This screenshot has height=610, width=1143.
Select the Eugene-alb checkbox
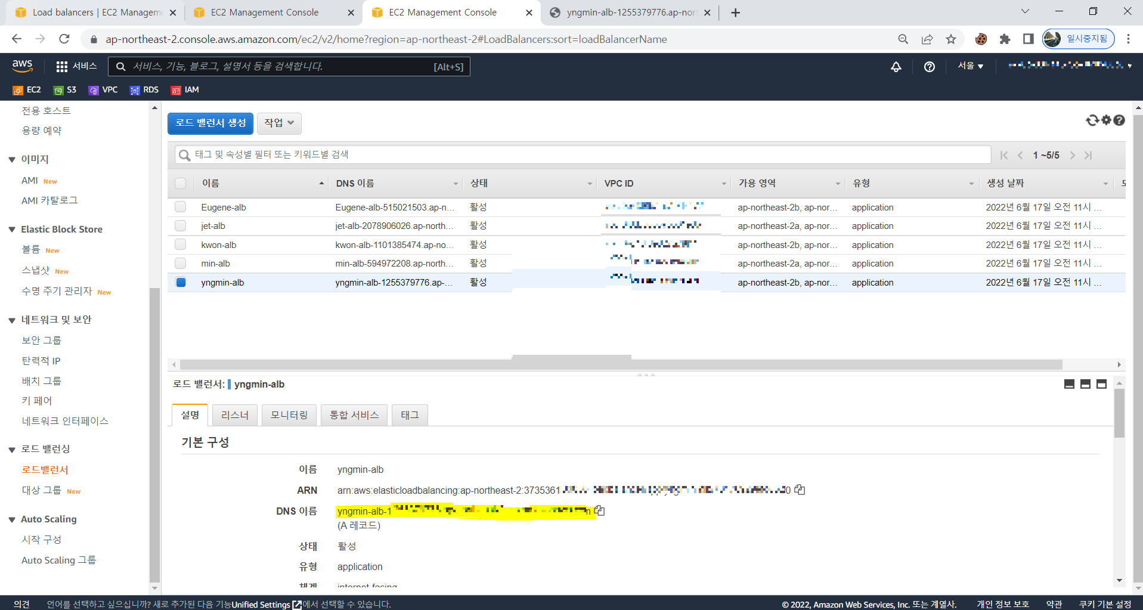point(181,207)
